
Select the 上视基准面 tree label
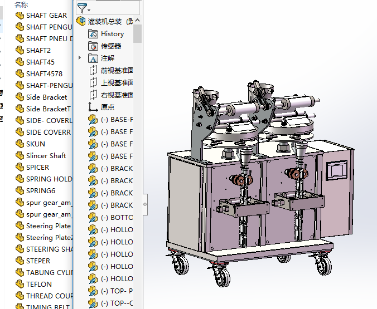click(x=117, y=83)
